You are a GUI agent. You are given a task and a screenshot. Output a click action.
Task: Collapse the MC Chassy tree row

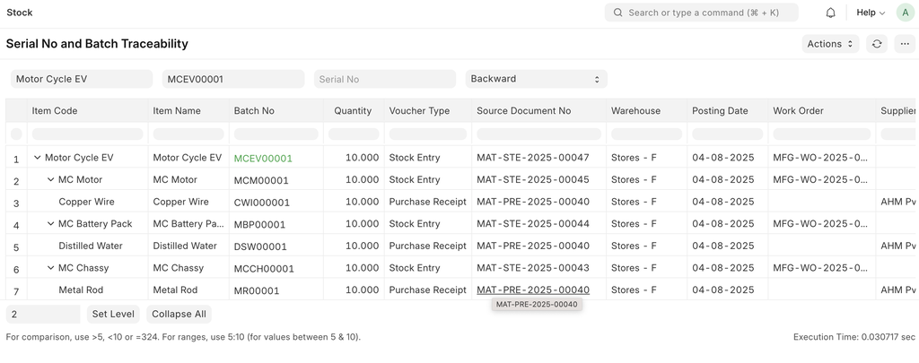(51, 268)
